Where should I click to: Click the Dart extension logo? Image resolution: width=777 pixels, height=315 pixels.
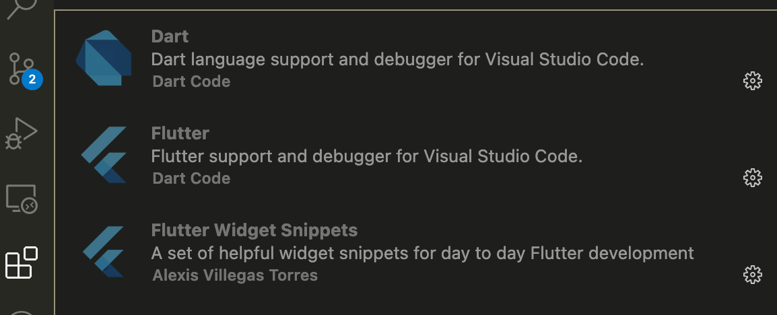(104, 58)
